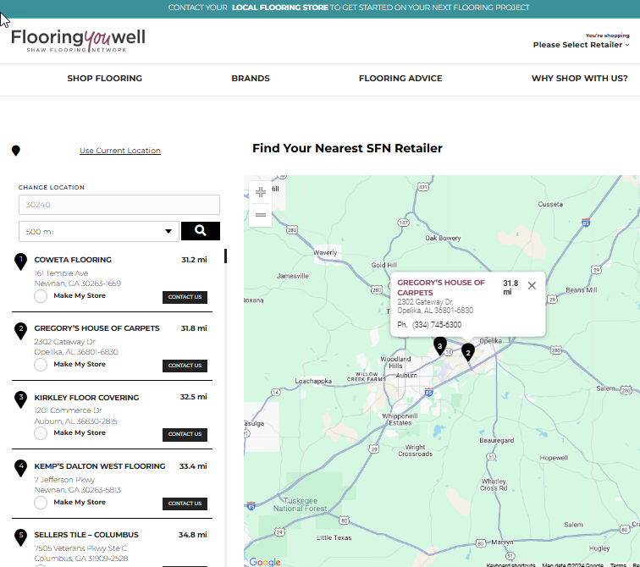The image size is (640, 567).
Task: Click Gregory's House of Carpets popup title
Action: pos(441,288)
